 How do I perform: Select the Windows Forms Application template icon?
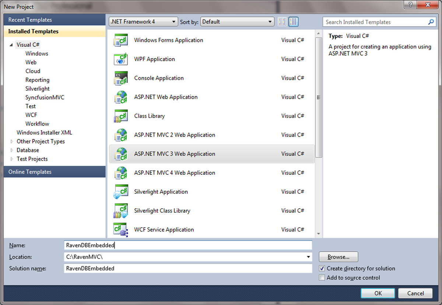click(x=121, y=40)
